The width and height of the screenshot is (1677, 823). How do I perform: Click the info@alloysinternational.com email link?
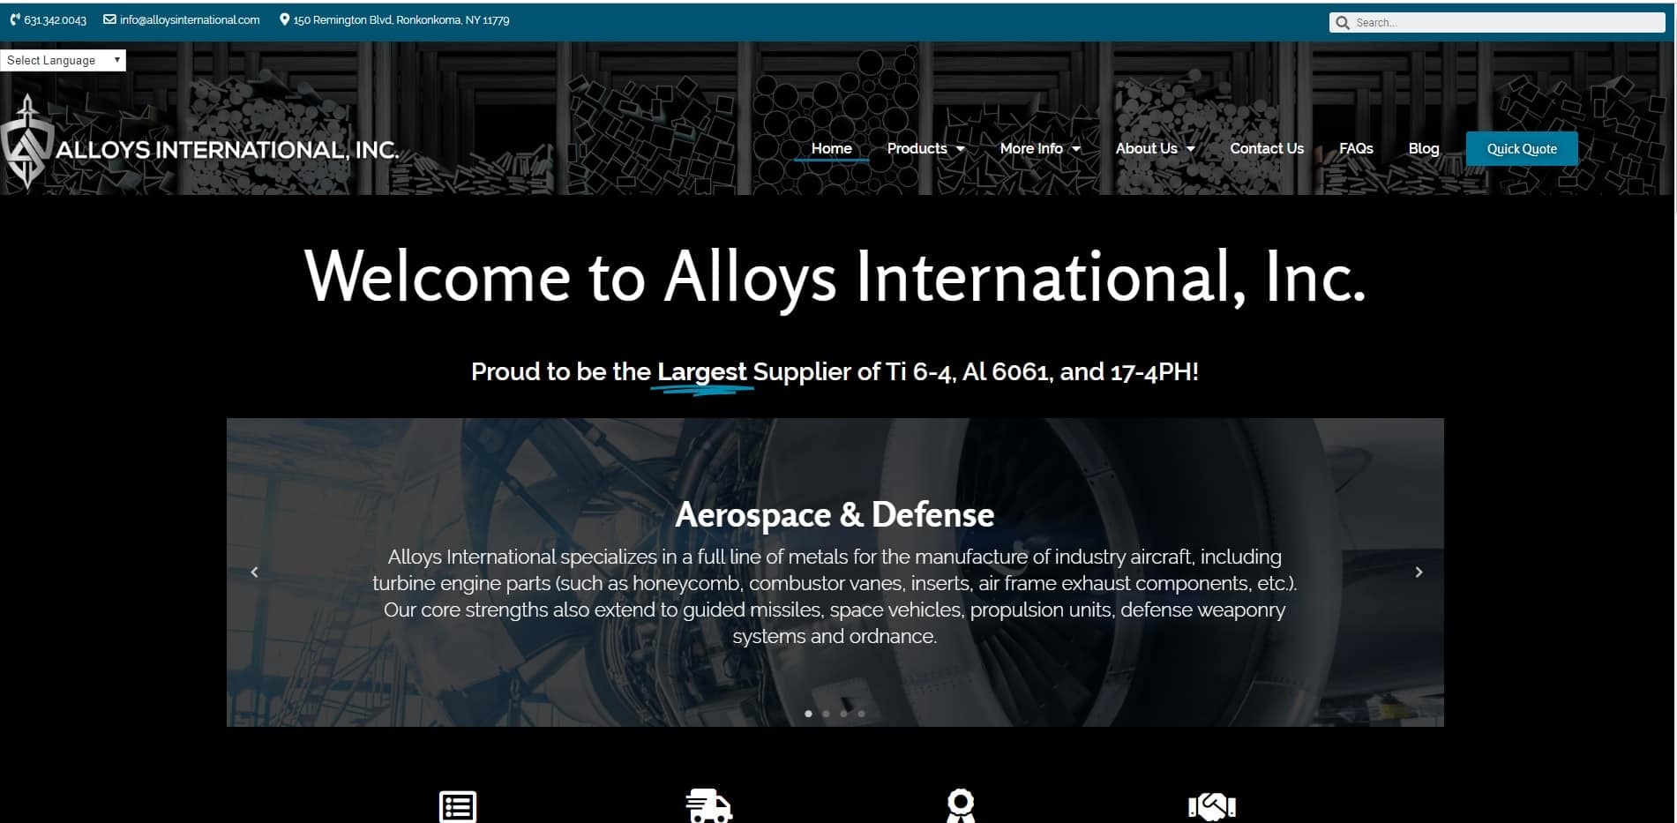coord(190,20)
